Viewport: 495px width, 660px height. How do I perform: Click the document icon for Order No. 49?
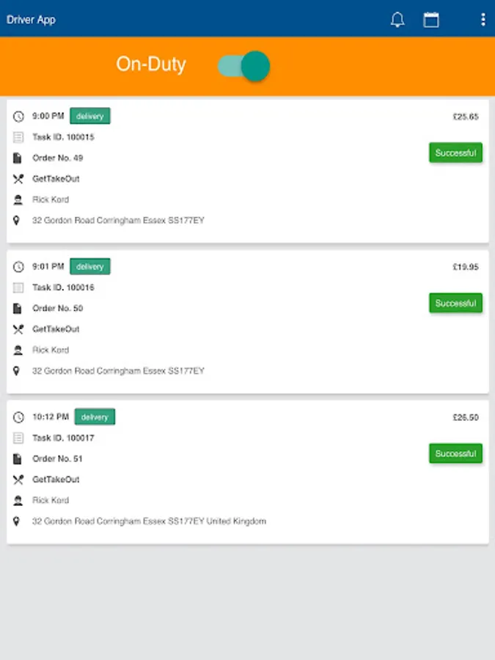pyautogui.click(x=18, y=158)
